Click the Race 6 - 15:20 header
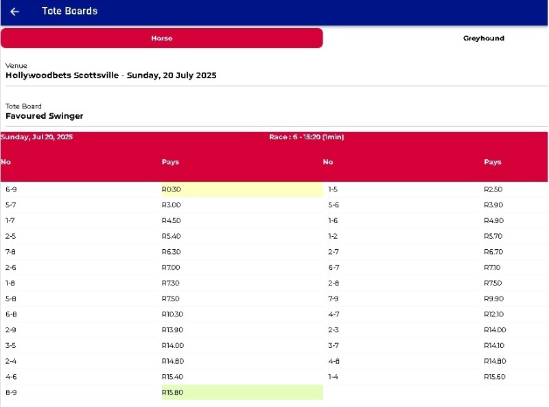This screenshot has width=549, height=407. click(x=306, y=137)
